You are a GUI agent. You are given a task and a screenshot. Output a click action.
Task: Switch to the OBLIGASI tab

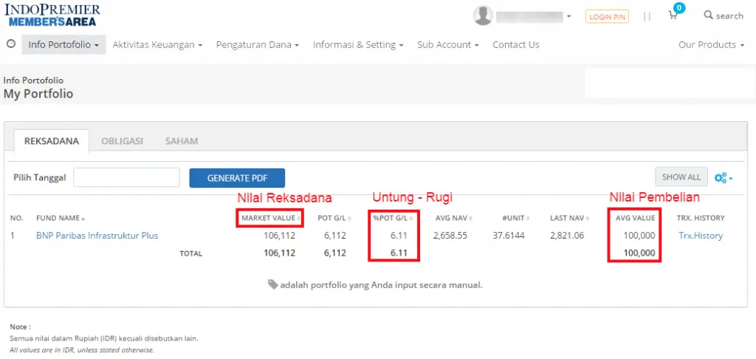coord(122,141)
